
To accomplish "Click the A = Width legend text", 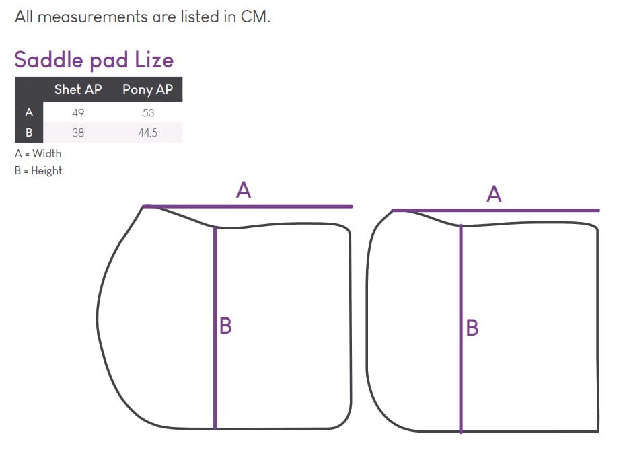I will click(38, 154).
